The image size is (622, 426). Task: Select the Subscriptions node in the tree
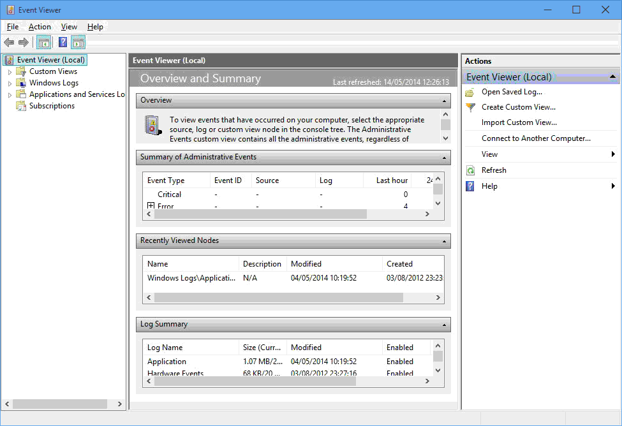[52, 106]
